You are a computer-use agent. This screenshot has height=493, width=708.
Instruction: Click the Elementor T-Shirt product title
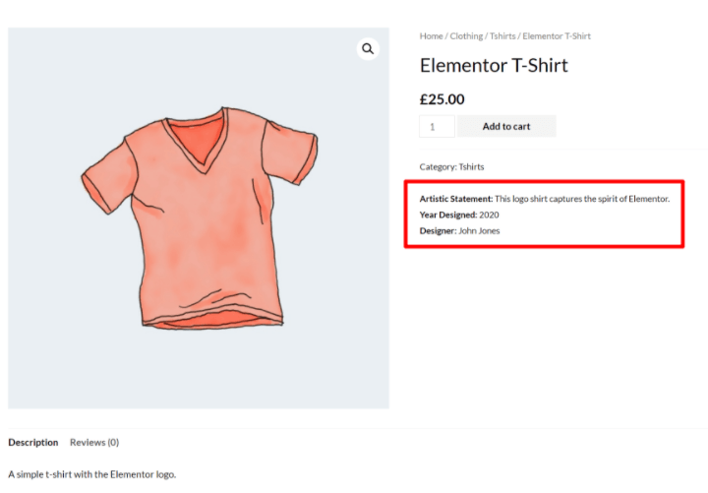coord(494,66)
